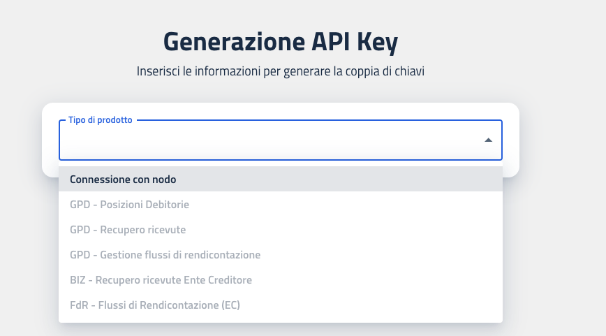Choose the FdR product entry
Image resolution: width=606 pixels, height=336 pixels.
[155, 305]
